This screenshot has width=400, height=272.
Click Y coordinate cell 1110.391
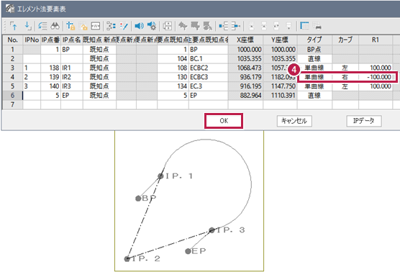click(280, 96)
